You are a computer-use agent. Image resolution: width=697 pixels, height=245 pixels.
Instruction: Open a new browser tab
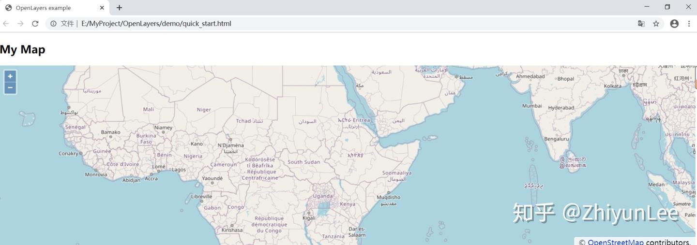[x=119, y=8]
